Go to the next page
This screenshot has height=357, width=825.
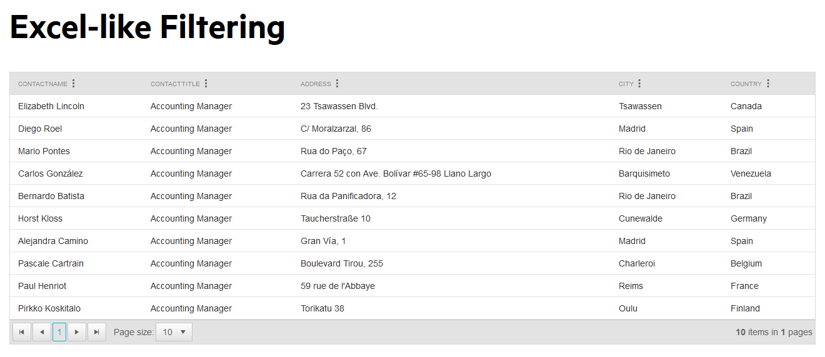tap(77, 332)
